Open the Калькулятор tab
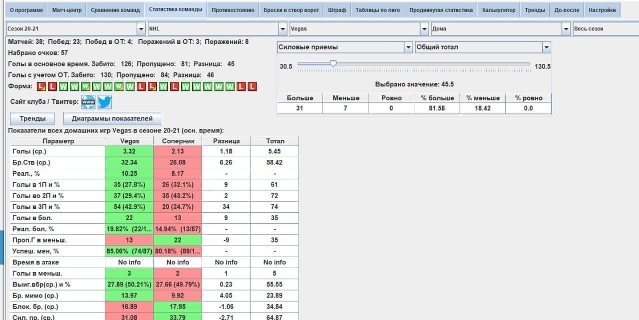This screenshot has width=639, height=320. [498, 10]
